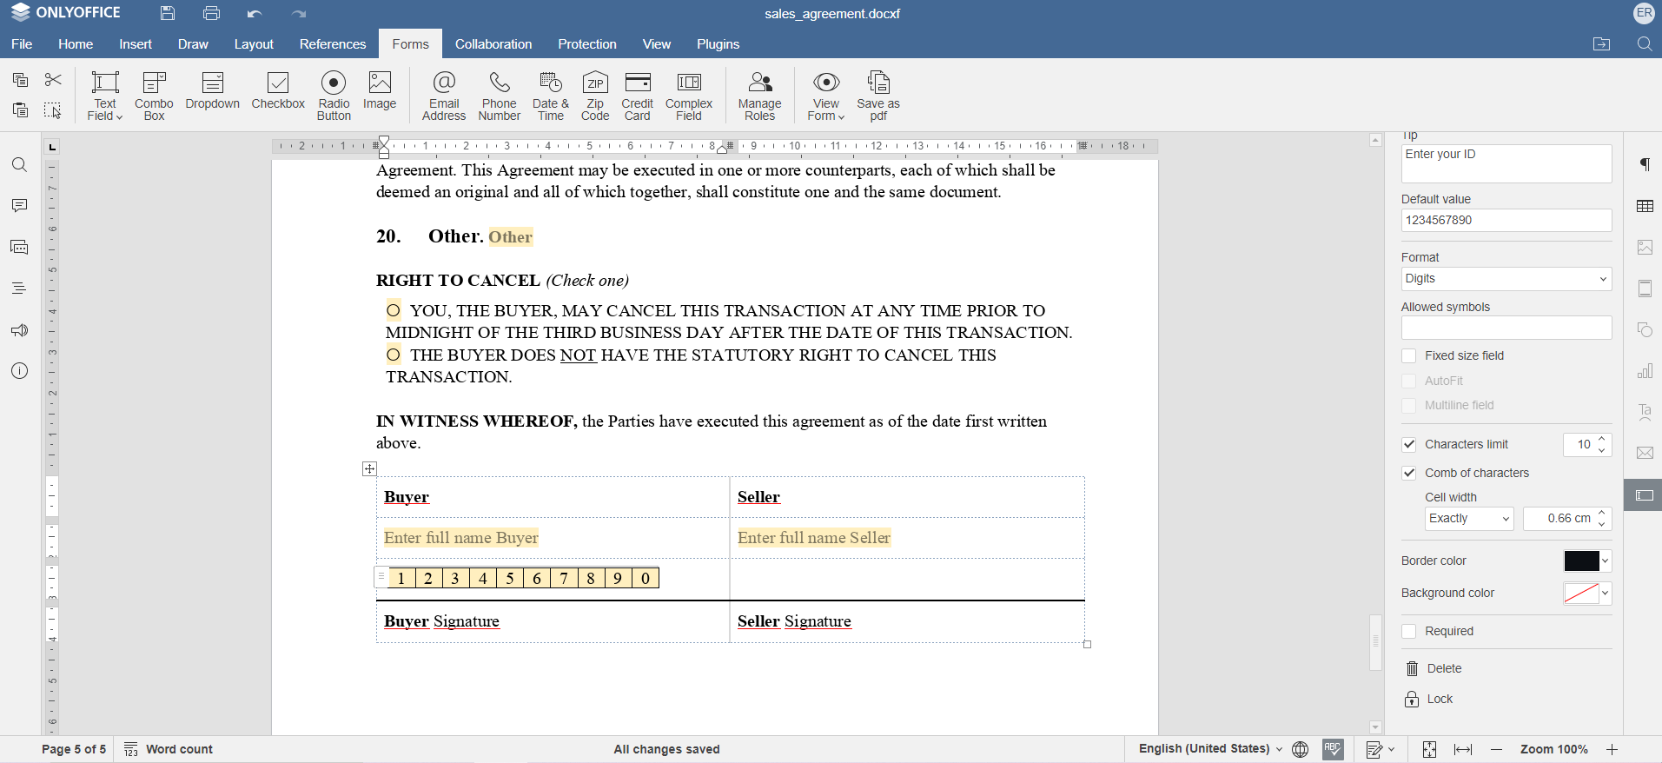This screenshot has height=763, width=1662.
Task: Mark the field as Required
Action: [x=1409, y=632]
